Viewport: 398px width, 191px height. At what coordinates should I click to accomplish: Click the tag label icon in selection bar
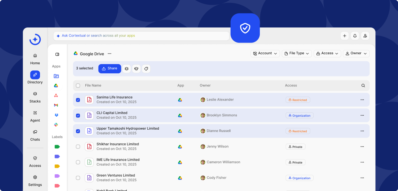click(146, 69)
